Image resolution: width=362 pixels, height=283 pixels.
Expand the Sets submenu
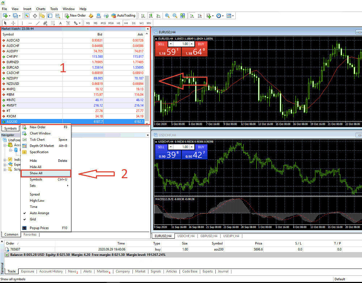(47, 185)
